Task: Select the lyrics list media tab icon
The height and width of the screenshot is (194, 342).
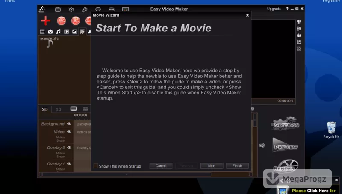Action: point(82,31)
